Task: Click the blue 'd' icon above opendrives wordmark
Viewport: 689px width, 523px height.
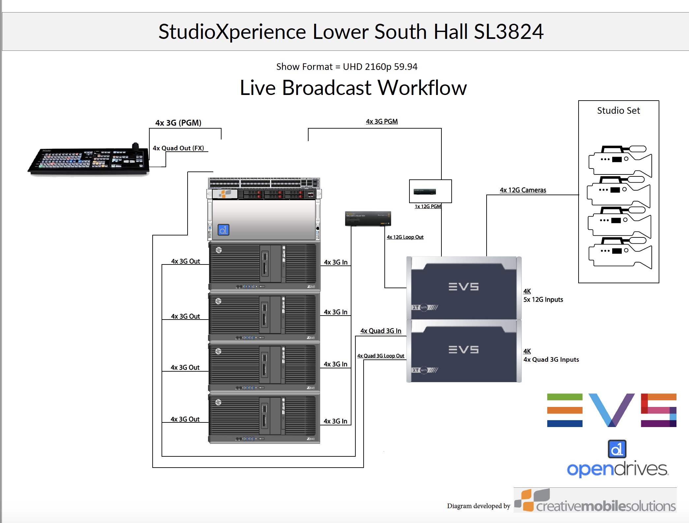Action: (617, 449)
